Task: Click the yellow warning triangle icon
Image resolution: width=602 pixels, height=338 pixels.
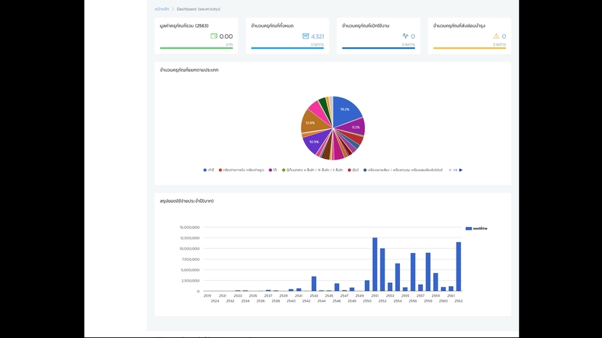Action: coord(496,36)
